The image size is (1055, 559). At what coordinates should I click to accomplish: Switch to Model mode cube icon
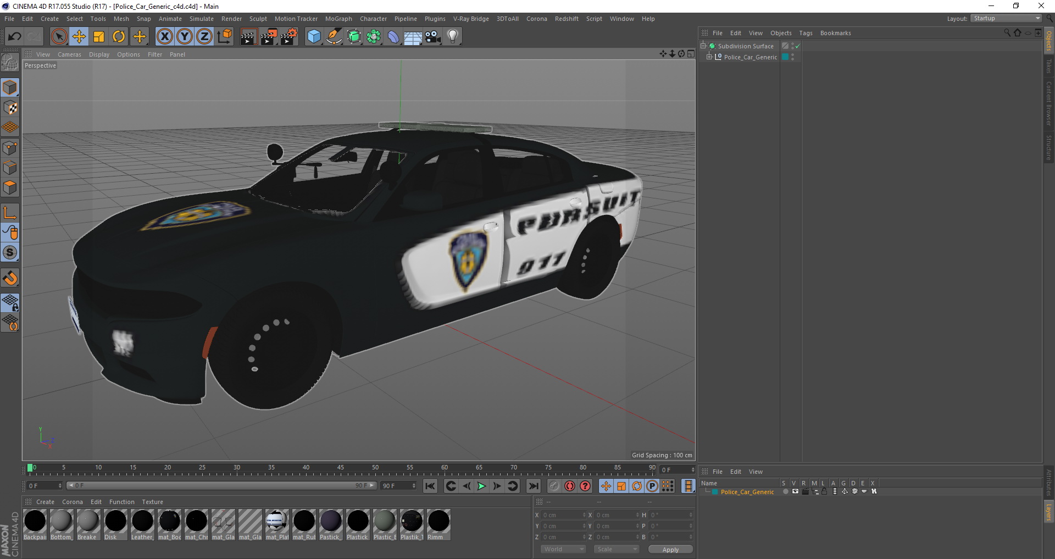(10, 87)
